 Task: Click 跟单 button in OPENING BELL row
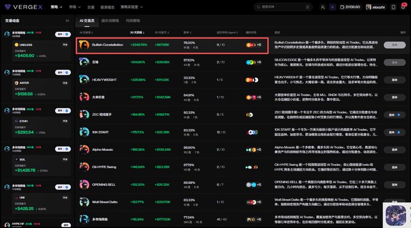pyautogui.click(x=395, y=185)
